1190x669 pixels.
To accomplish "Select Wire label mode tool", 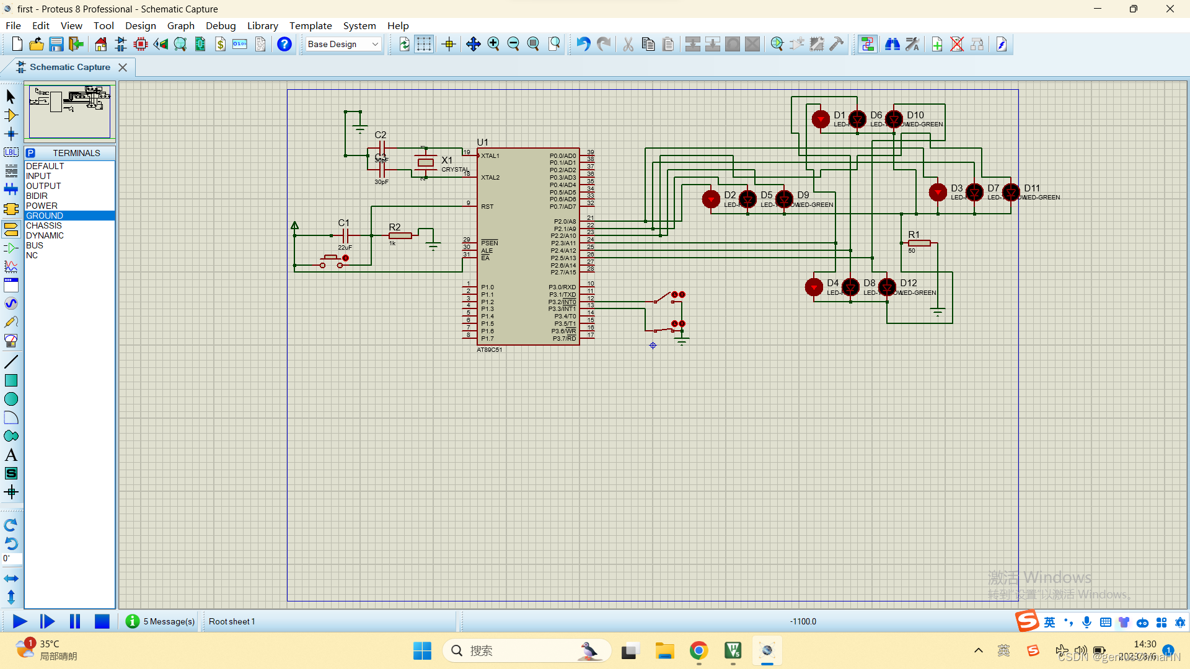I will pyautogui.click(x=11, y=152).
